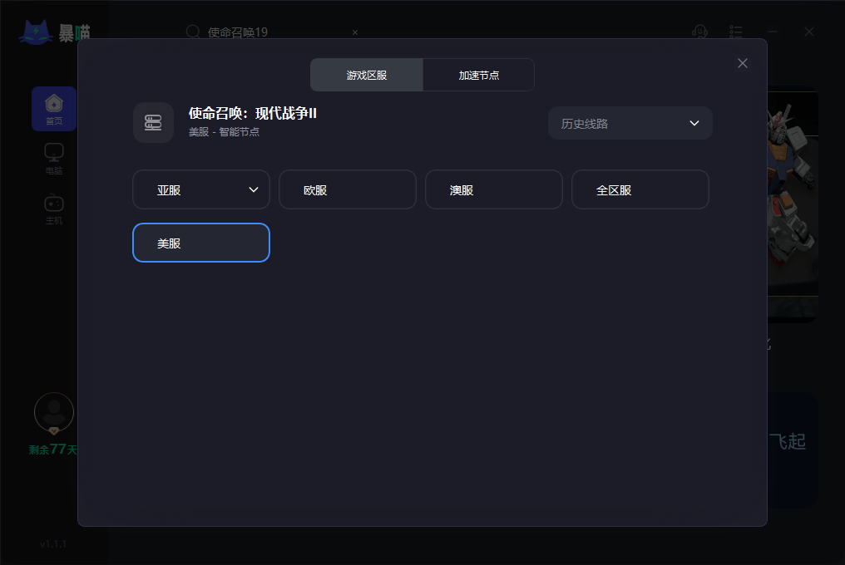The width and height of the screenshot is (845, 565).
Task: Click the robot game artwork thumbnail
Action: tap(792, 204)
